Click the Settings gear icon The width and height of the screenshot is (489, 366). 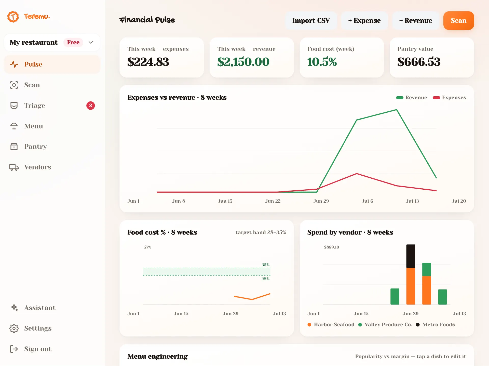tap(14, 328)
